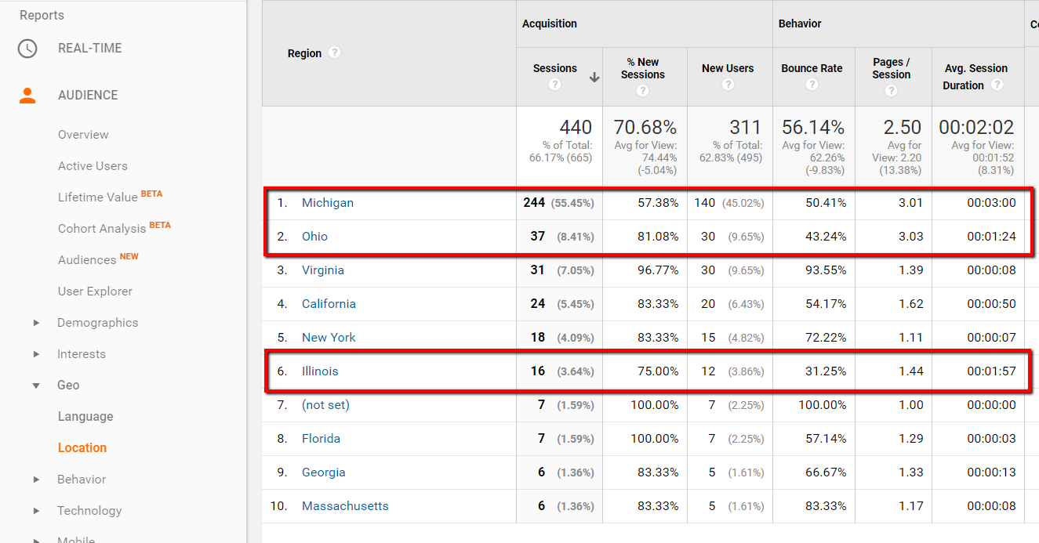Open the New York region link

329,338
